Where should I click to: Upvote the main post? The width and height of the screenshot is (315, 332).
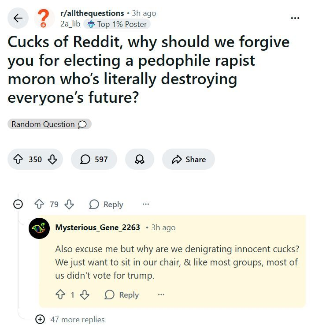tap(18, 159)
